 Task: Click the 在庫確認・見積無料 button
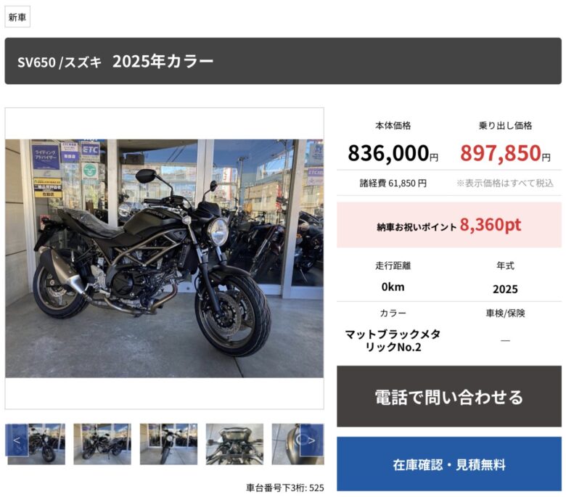[449, 464]
